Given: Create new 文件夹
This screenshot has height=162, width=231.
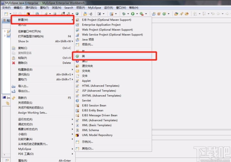Looking at the screenshot, I should pyautogui.click(x=113, y=71).
